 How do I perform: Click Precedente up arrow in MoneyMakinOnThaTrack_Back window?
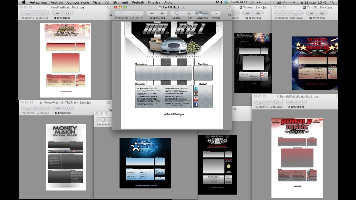coord(28,108)
